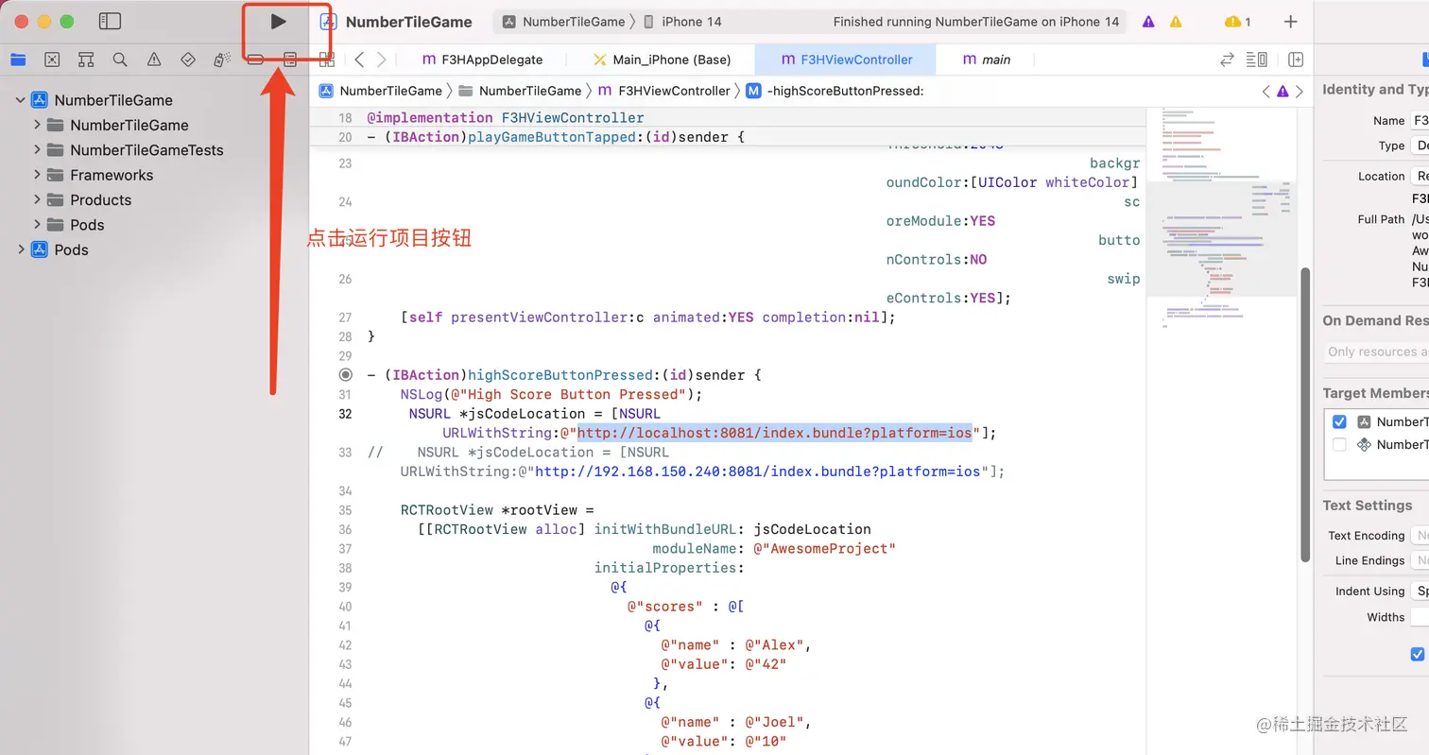The height and width of the screenshot is (755, 1429).
Task: Expand the NumberTileGameTests folder
Action: 37,149
